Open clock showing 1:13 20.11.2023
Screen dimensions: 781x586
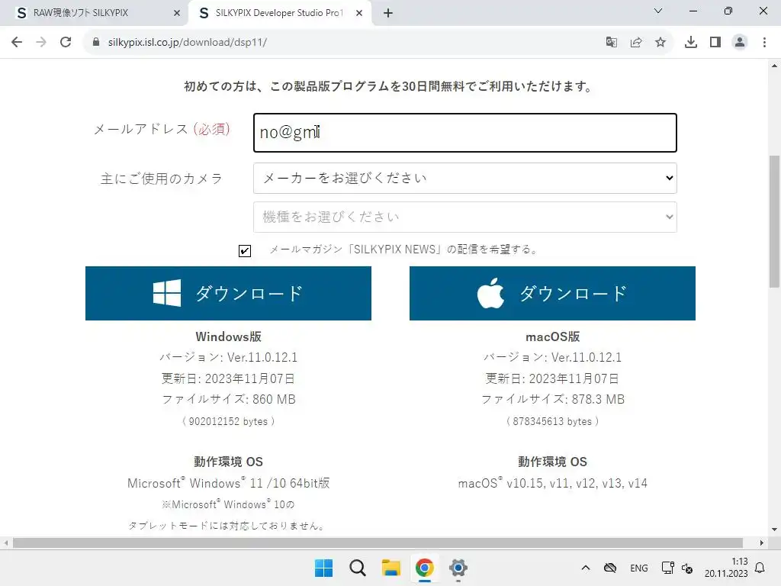tap(726, 568)
